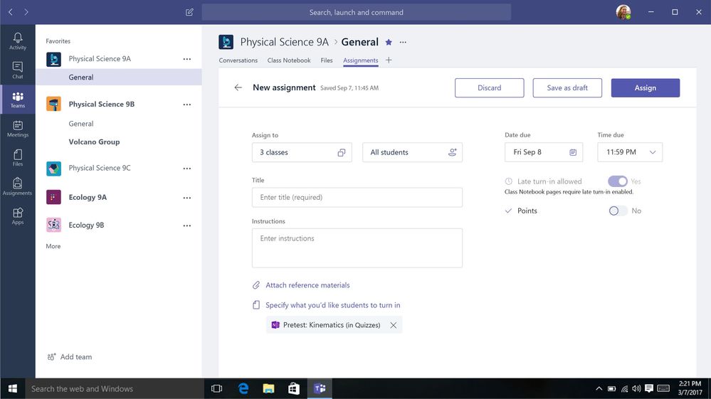This screenshot has width=711, height=399.
Task: Go back using the left navigation arrow
Action: [x=11, y=12]
